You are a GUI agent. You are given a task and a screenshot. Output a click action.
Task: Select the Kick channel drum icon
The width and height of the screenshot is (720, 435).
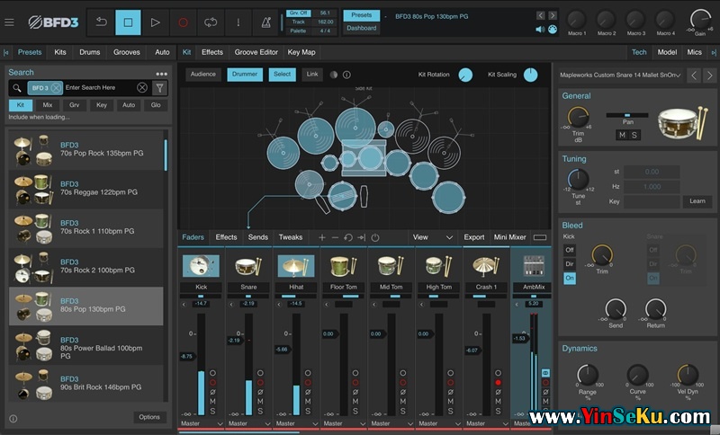tap(201, 266)
